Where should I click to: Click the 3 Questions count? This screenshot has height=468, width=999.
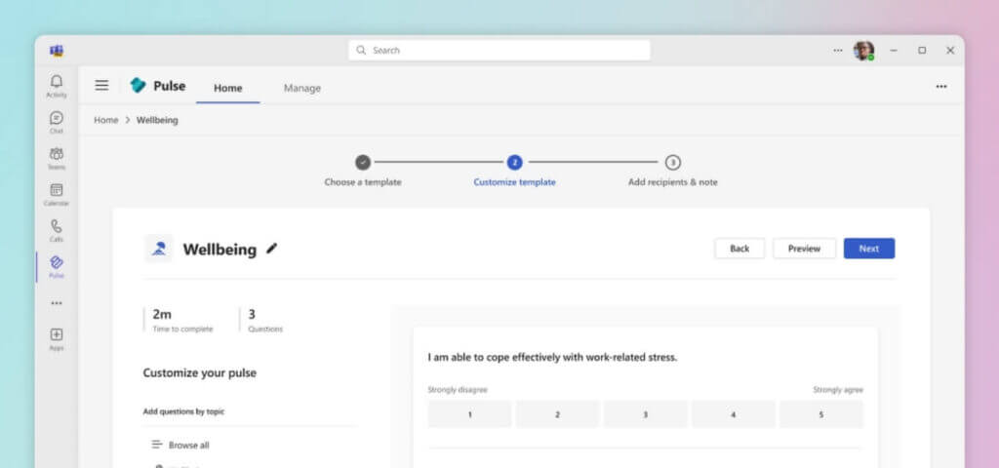coord(252,314)
